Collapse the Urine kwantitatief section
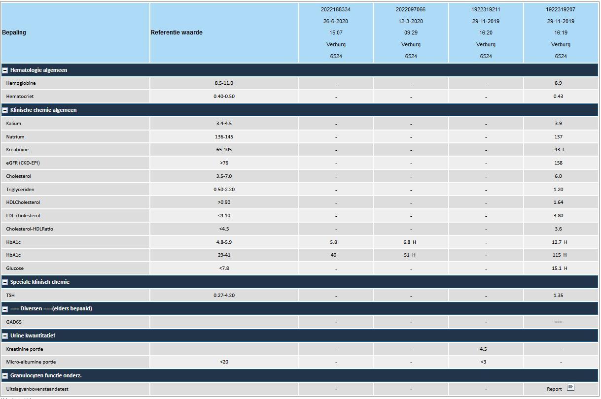This screenshot has width=601, height=399. 5,336
